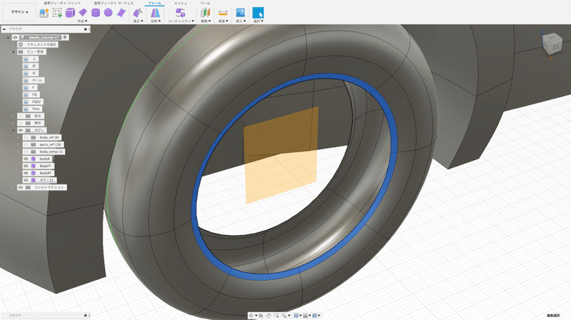571x320 pixels.
Task: Open the Select (選択) dropdown menu
Action: pos(258,21)
